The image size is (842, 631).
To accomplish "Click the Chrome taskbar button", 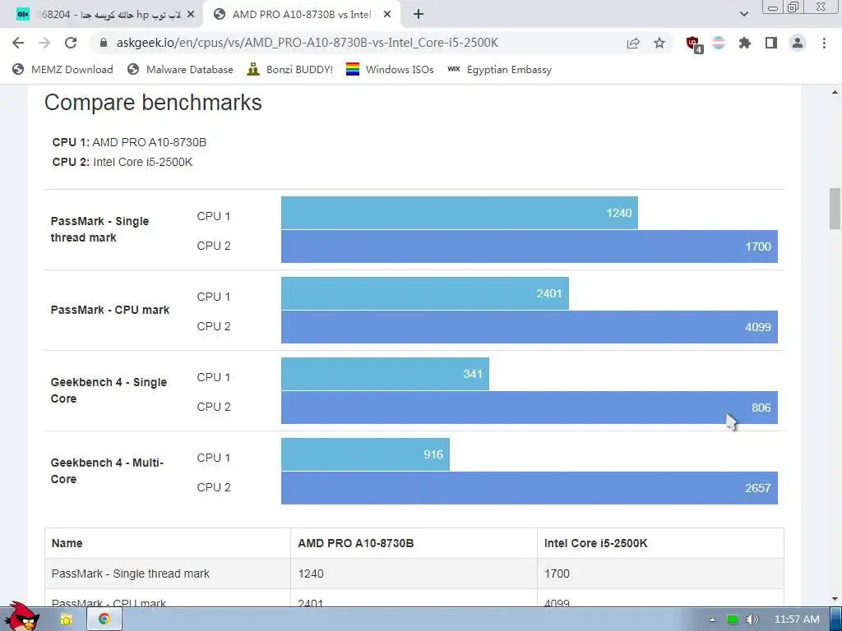I will 104,619.
